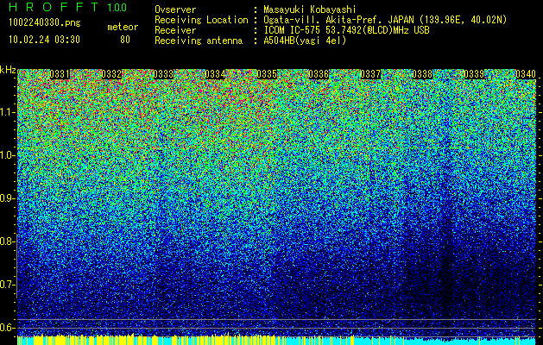Screen dimensions: 543x345
Task: Click the 0.9 kHz axis label
Action: click(x=8, y=198)
